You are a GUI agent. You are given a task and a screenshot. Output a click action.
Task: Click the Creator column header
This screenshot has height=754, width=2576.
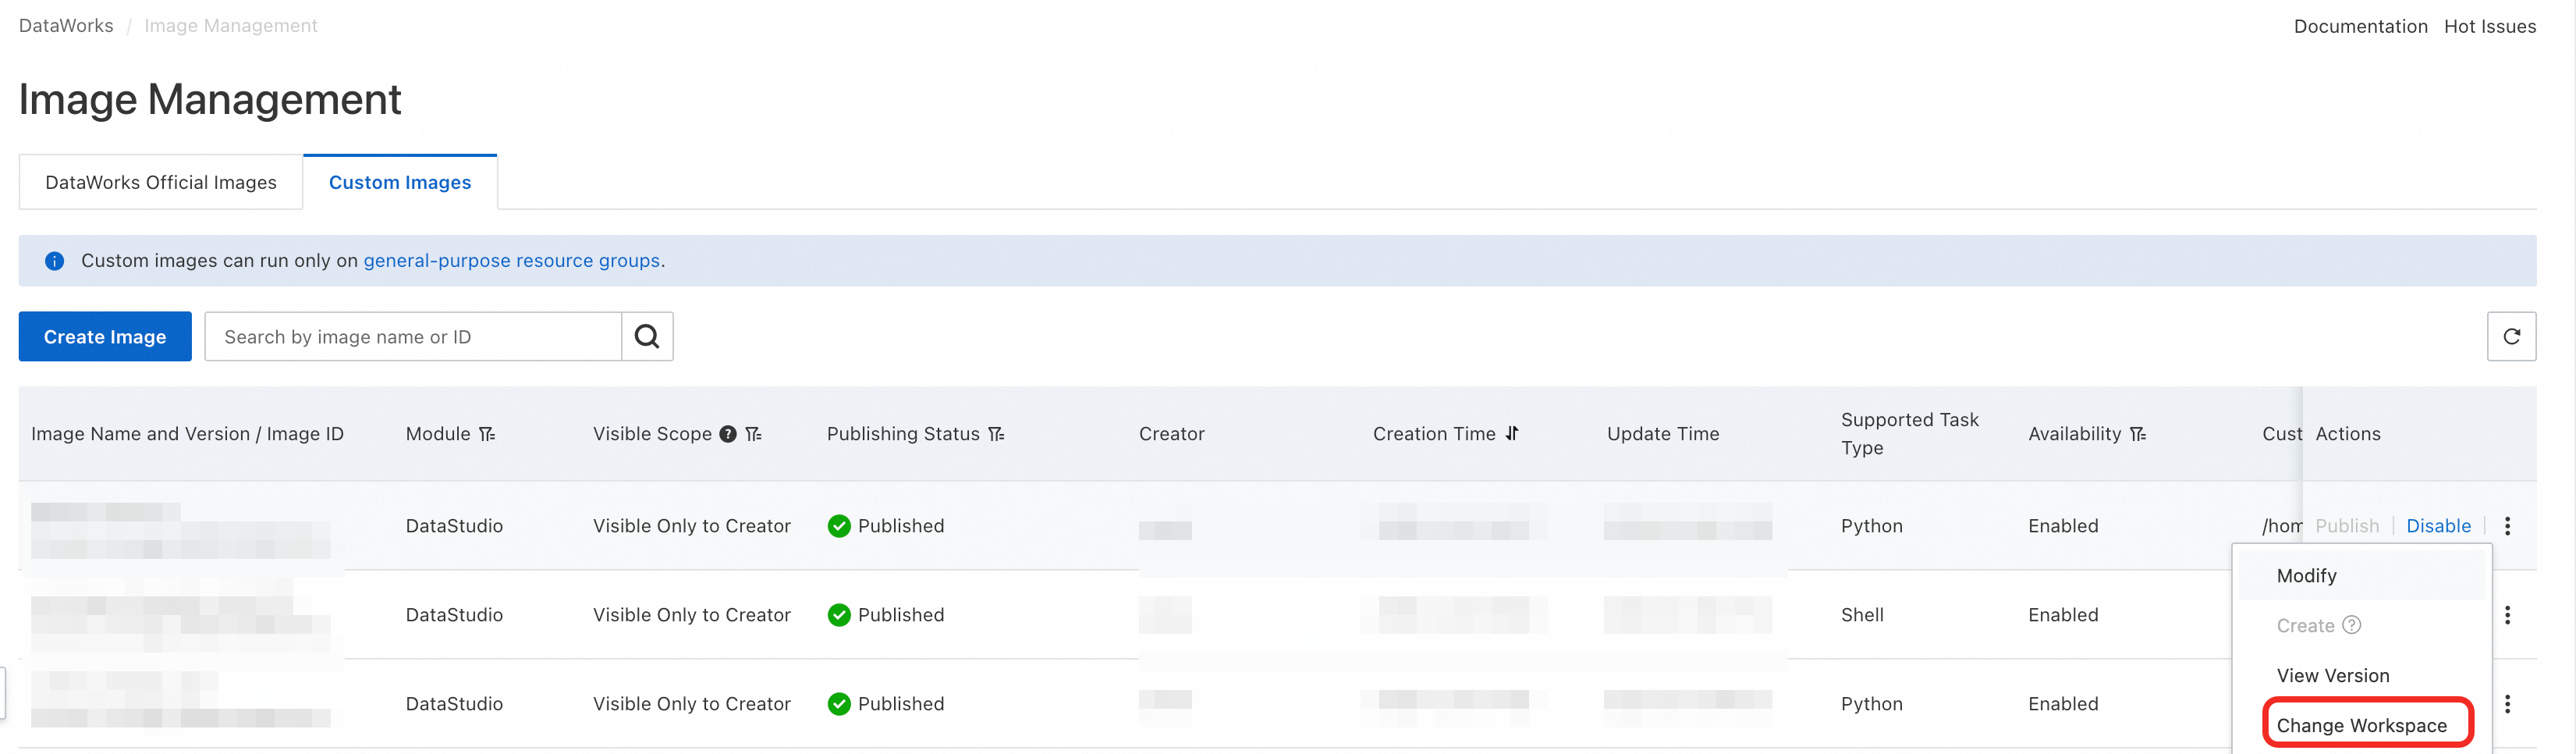tap(1171, 434)
